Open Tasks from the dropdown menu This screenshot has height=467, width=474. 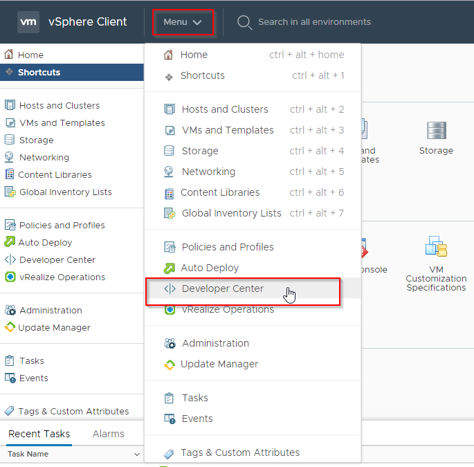point(253,398)
